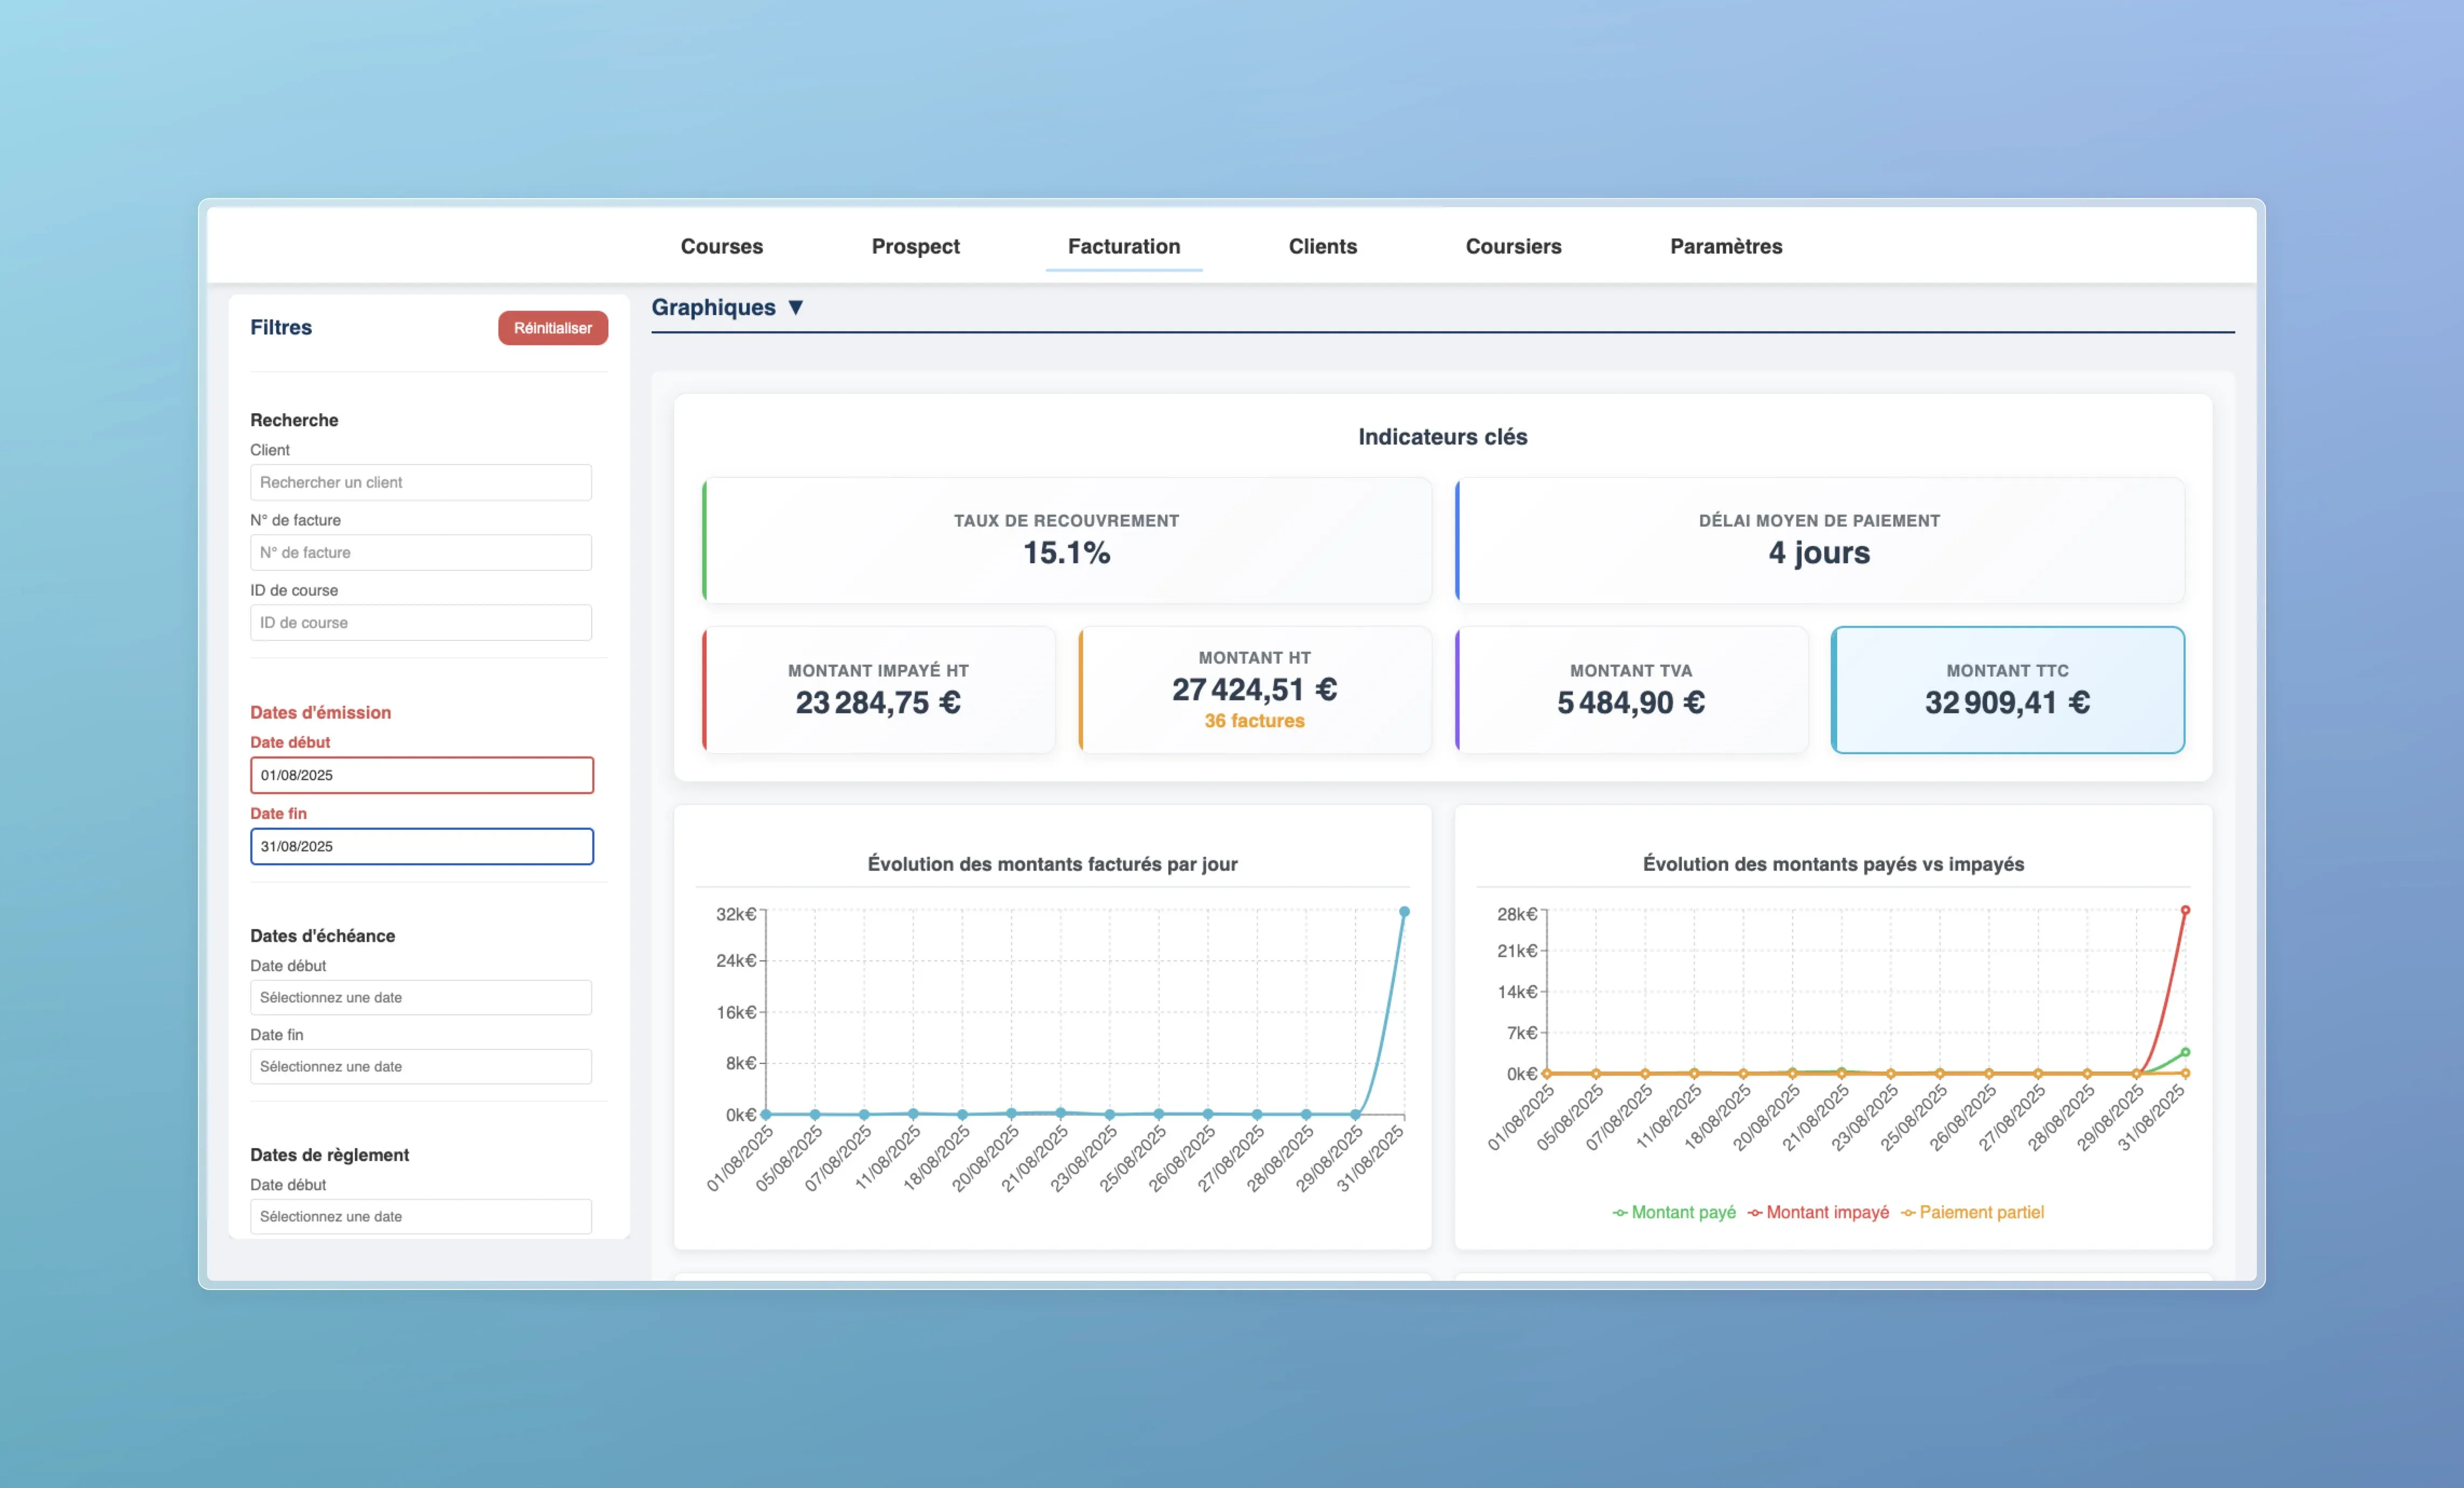Click the ID de course input
Image resolution: width=2464 pixels, height=1488 pixels.
coord(420,622)
